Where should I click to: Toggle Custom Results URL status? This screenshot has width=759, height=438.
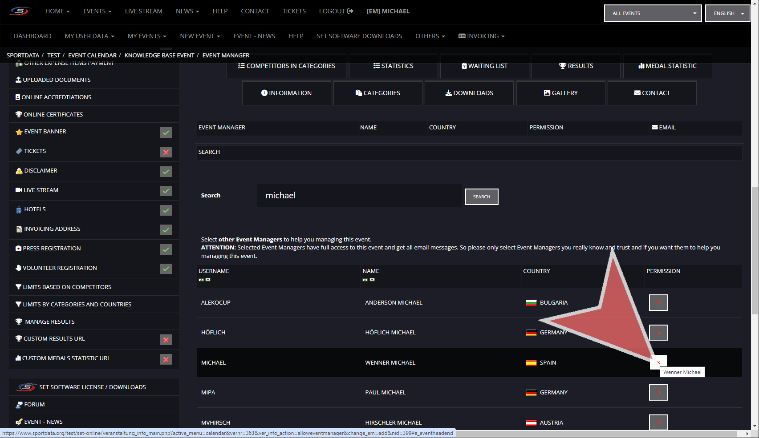(x=166, y=340)
